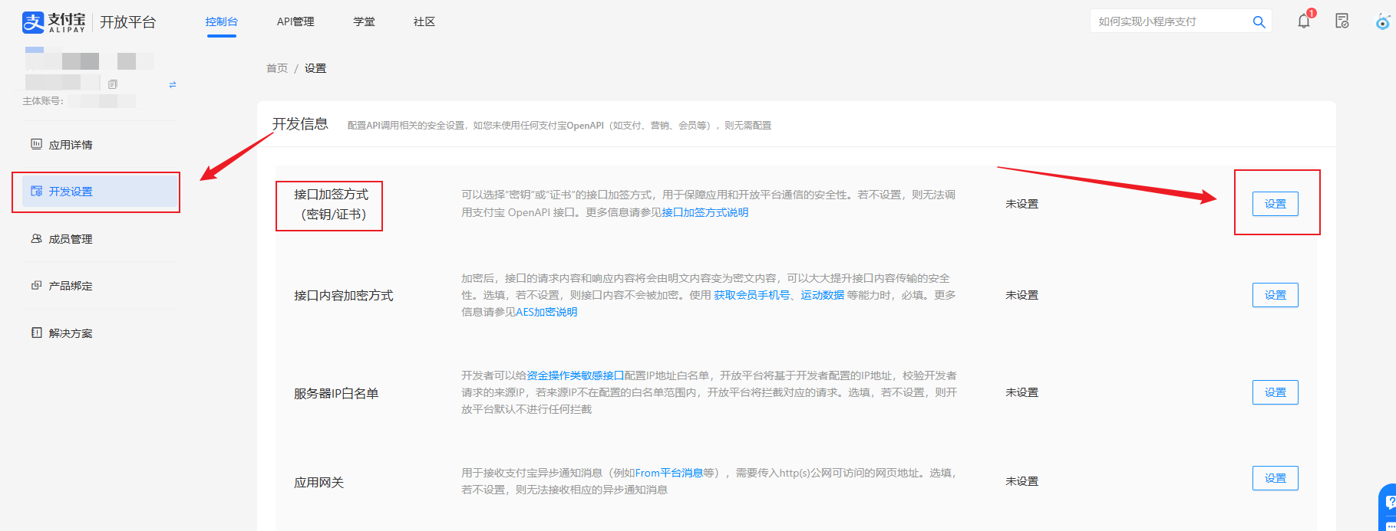The height and width of the screenshot is (531, 1396).
Task: Click the Alipay logo icon
Action: pos(33,22)
